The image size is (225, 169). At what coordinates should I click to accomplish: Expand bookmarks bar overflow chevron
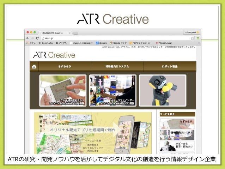point(199,43)
